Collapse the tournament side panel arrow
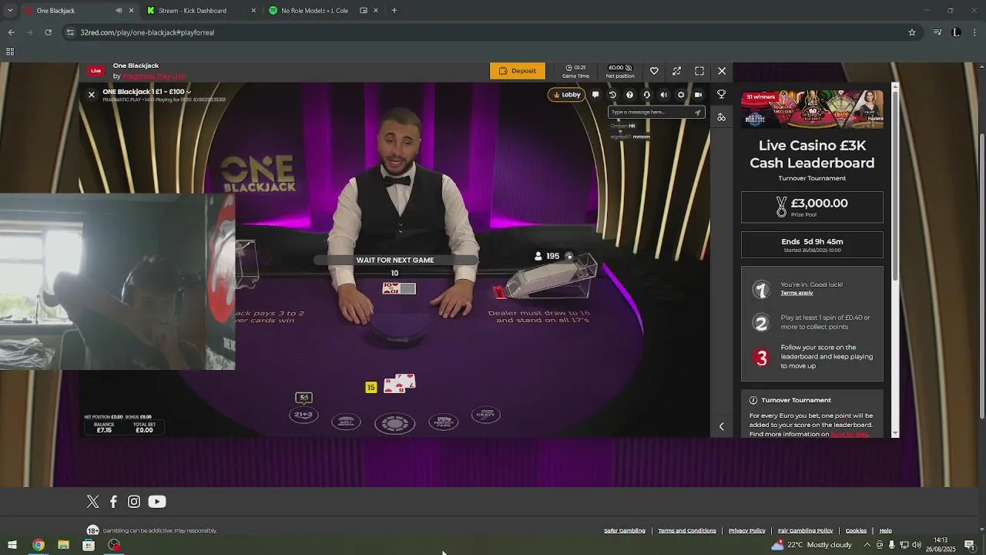Image resolution: width=986 pixels, height=555 pixels. click(x=721, y=426)
